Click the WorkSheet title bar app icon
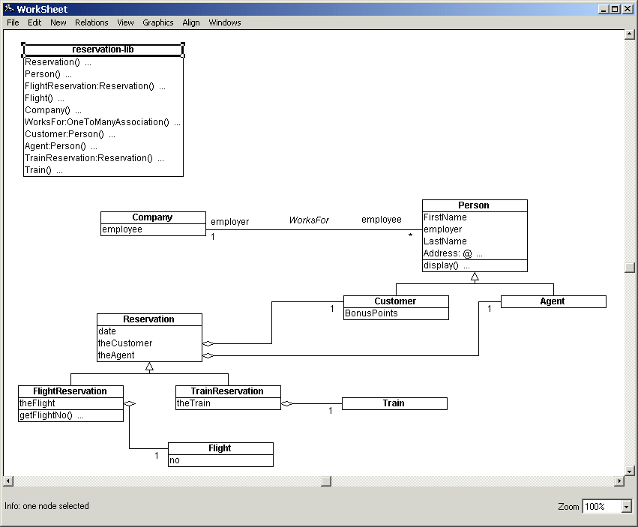 tap(9, 9)
